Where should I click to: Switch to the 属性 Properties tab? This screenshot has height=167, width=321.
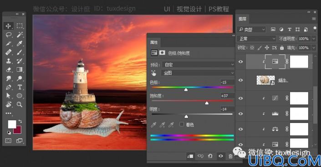pyautogui.click(x=154, y=42)
